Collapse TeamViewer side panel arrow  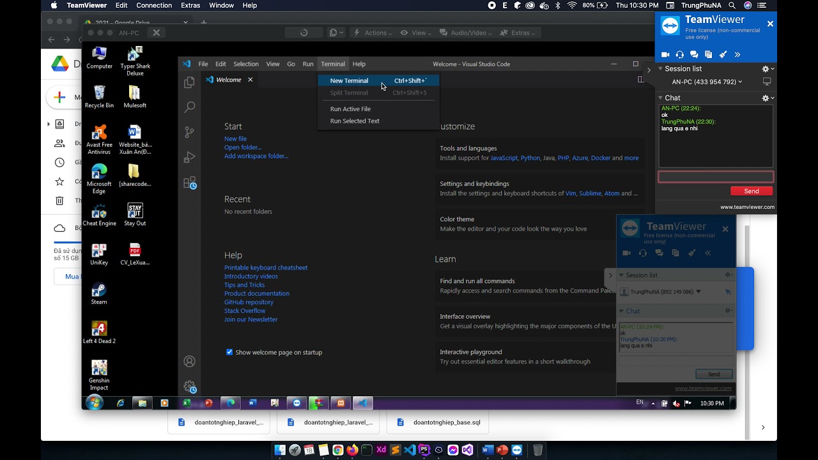(649, 70)
